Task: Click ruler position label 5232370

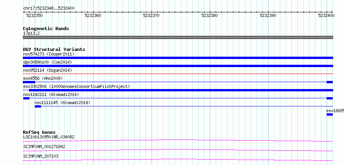Action: [x=152, y=15]
